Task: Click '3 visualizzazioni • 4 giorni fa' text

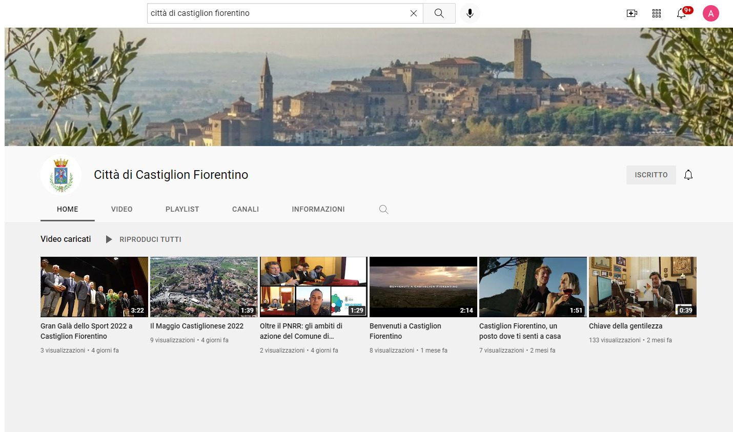Action: click(x=79, y=351)
